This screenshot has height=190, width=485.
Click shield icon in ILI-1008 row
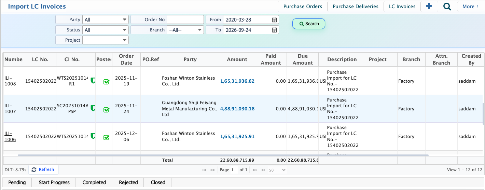click(x=93, y=81)
